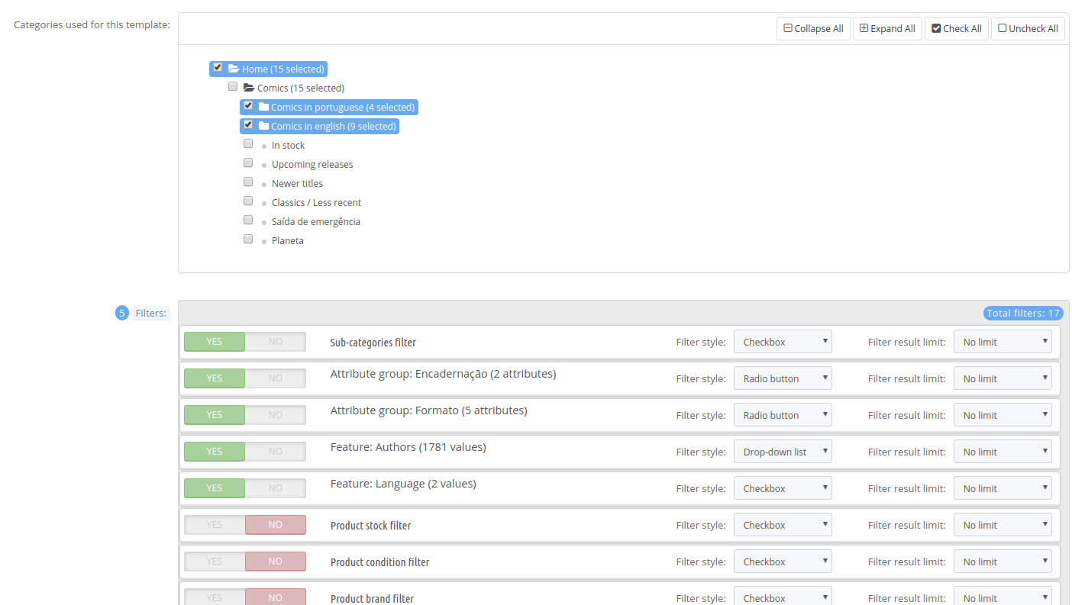Disable Feature: Language filter with NO

(276, 488)
